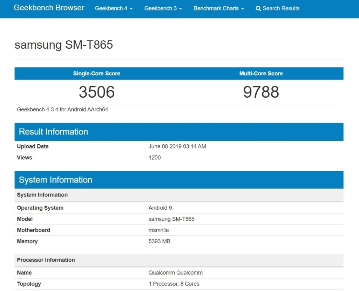This screenshot has height=291, width=359.
Task: Click the Views count 1200
Action: pyautogui.click(x=155, y=158)
